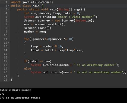
Task: Click the else keyword on line 19
Action: (28, 68)
